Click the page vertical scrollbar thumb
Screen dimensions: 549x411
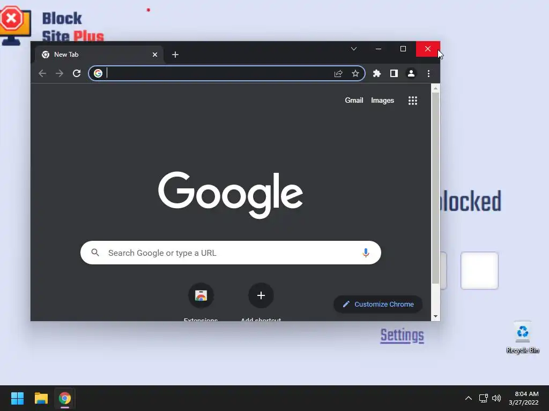(435, 188)
